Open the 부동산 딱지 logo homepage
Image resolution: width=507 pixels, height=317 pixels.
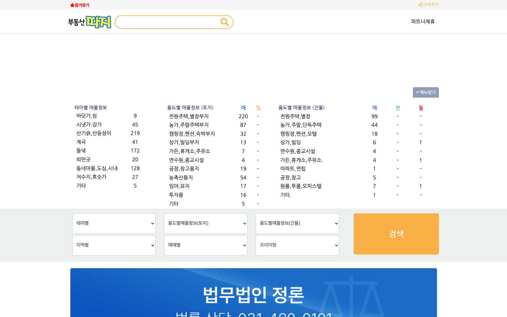tap(90, 22)
